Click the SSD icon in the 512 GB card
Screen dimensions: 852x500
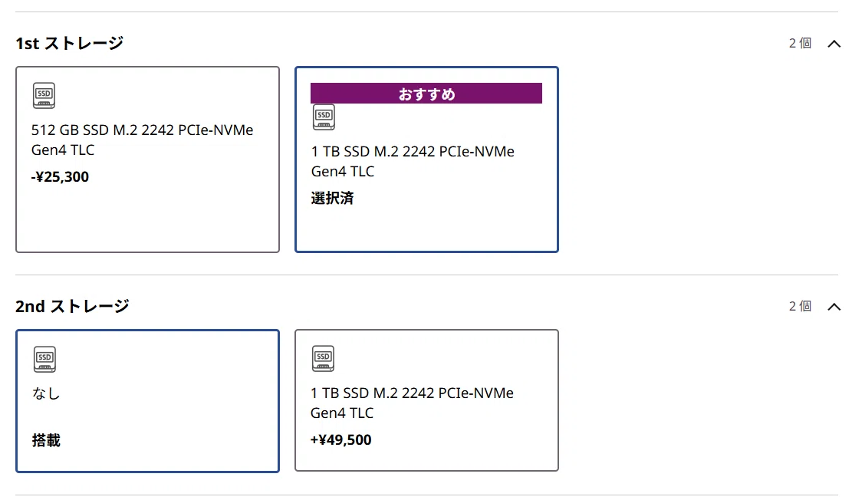click(x=44, y=96)
